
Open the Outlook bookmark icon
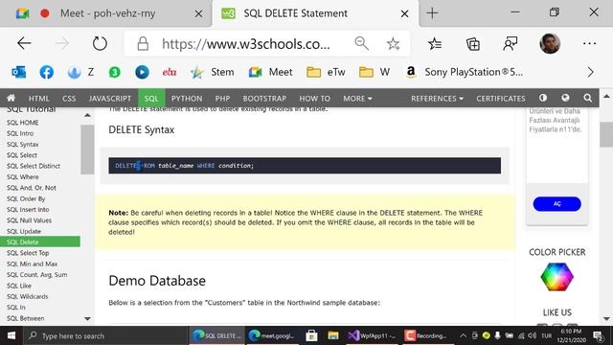tap(19, 72)
